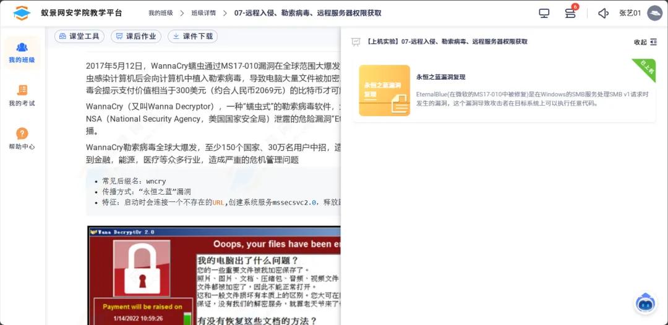Viewport: 668px width, 325px height.
Task: Click the 帮助中心 question mark icon
Action: pos(22,133)
